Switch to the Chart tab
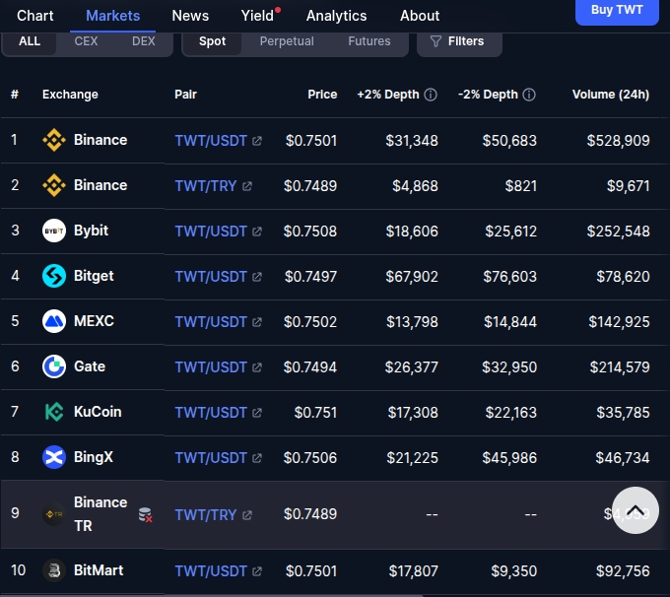Viewport: 670px width, 597px height. pyautogui.click(x=35, y=16)
